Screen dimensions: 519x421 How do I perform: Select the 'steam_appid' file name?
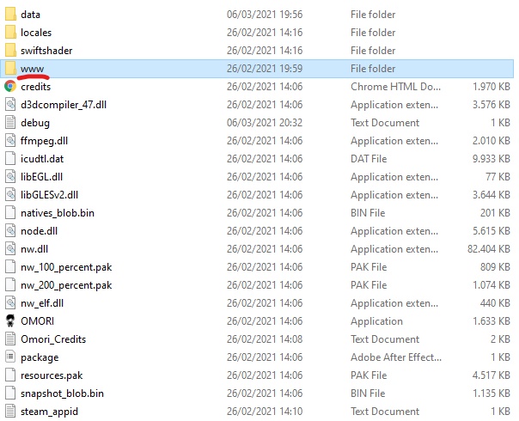(x=49, y=412)
